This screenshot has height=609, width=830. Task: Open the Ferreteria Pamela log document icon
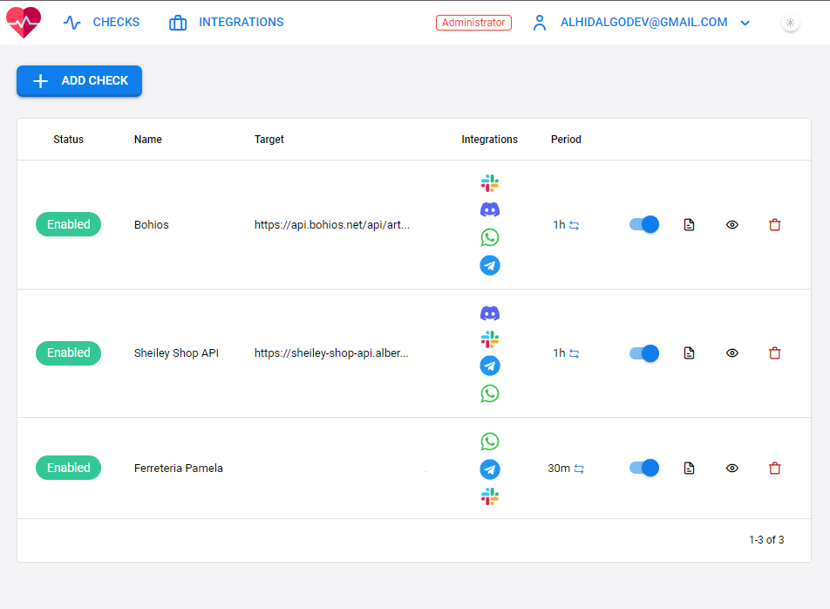click(x=689, y=469)
